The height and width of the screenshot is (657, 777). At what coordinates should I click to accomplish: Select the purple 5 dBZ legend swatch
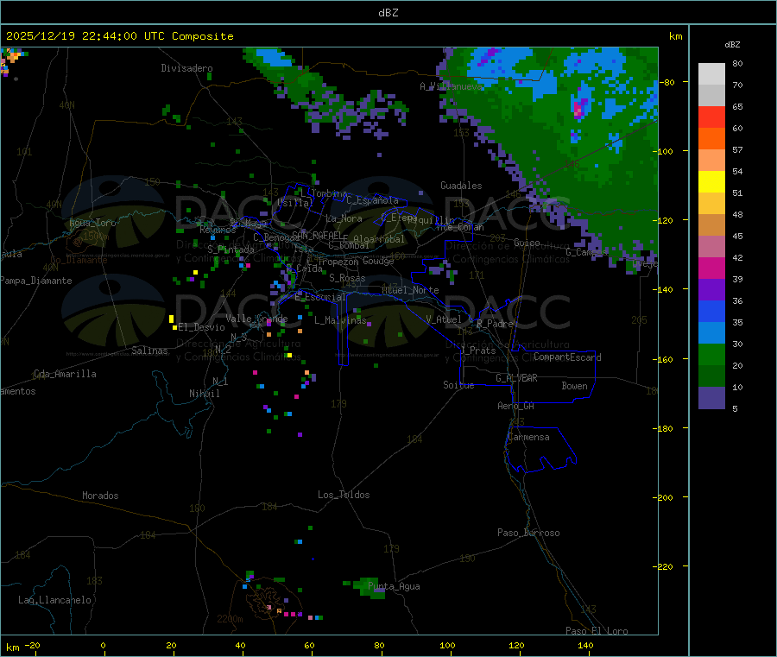pyautogui.click(x=711, y=398)
